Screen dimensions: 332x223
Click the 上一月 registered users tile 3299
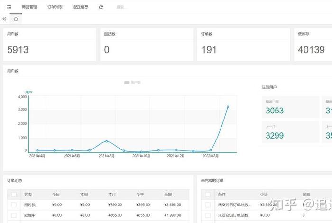coord(290,132)
